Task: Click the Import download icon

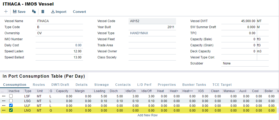Action: click(x=53, y=12)
